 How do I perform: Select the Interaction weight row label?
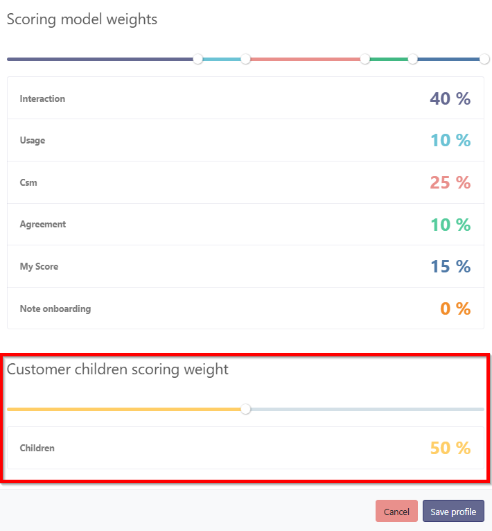tap(42, 98)
